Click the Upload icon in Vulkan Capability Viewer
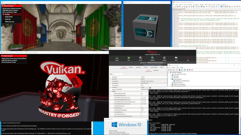The width and height of the screenshot is (241, 135). [x=117, y=58]
